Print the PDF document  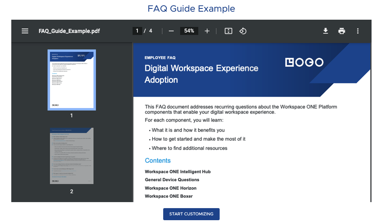click(x=342, y=31)
